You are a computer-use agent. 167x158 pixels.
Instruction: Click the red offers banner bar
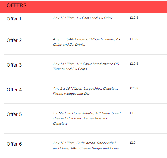point(83,7)
